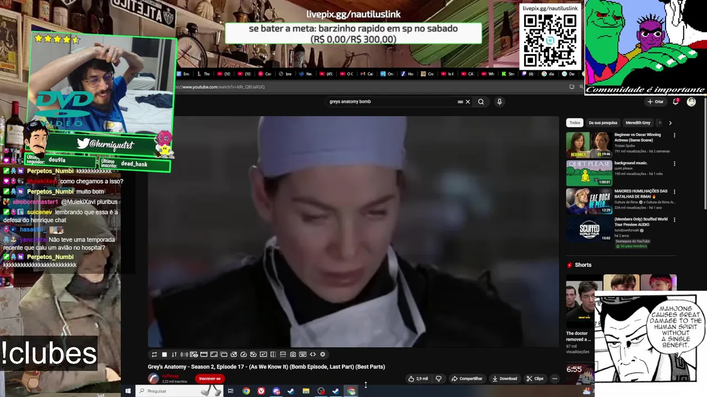The width and height of the screenshot is (707, 397).
Task: Click the install app icon in address bar
Action: click(572, 87)
